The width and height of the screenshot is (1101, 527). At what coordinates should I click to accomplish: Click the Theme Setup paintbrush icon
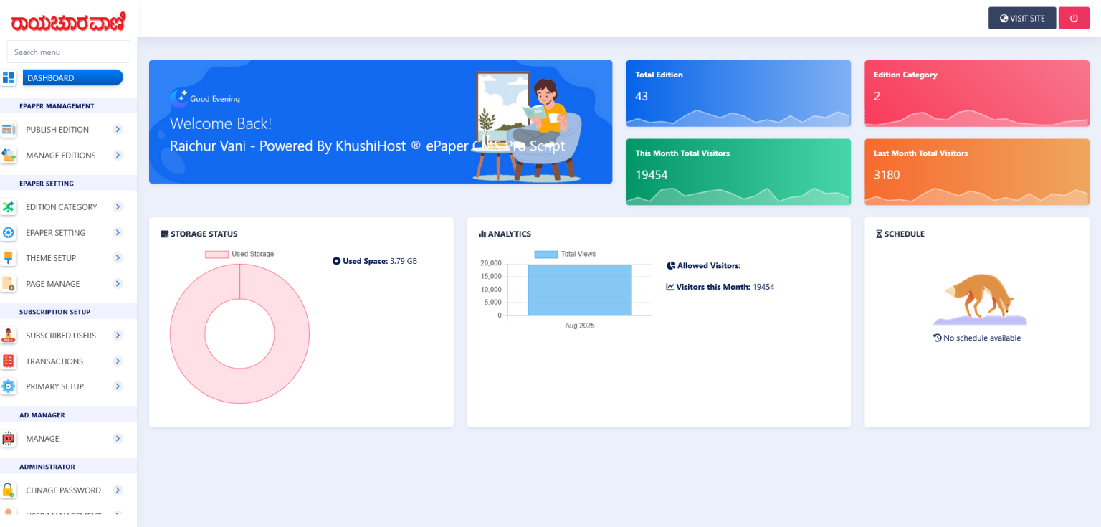pyautogui.click(x=9, y=258)
